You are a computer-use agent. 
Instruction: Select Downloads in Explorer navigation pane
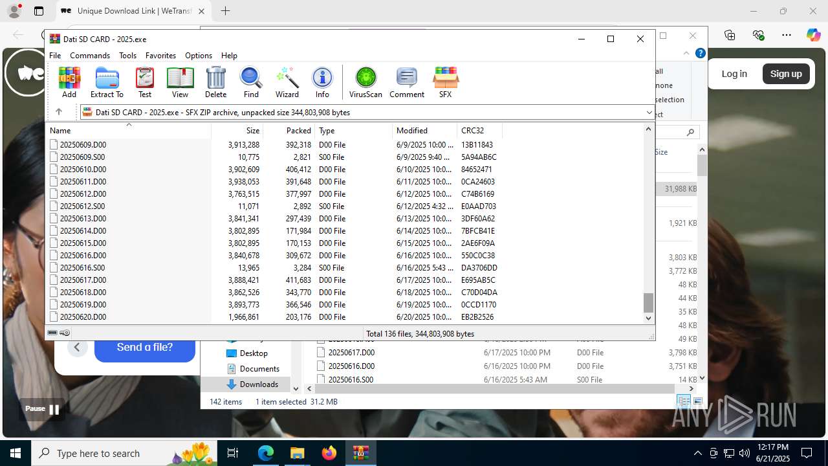point(259,384)
